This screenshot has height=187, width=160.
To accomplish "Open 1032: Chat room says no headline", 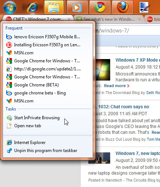I will click(124, 107).
